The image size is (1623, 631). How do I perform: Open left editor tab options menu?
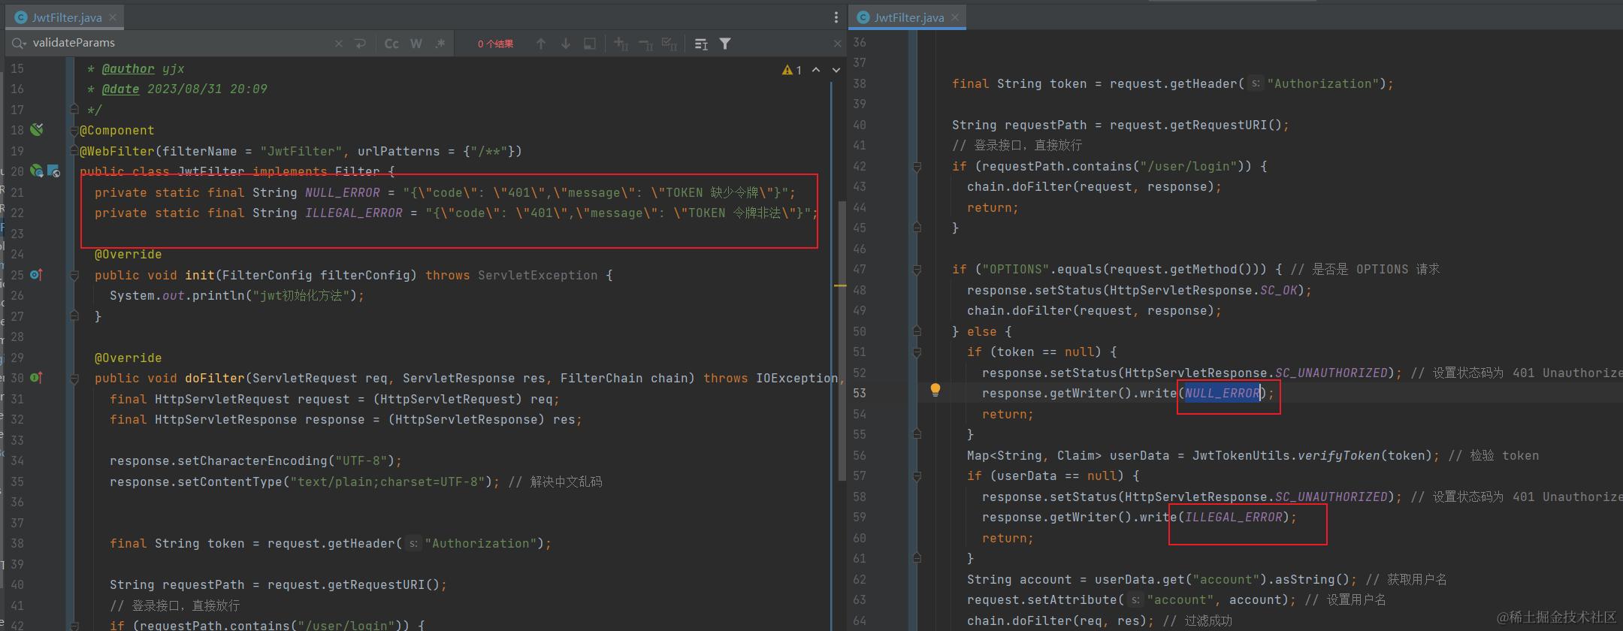click(836, 17)
